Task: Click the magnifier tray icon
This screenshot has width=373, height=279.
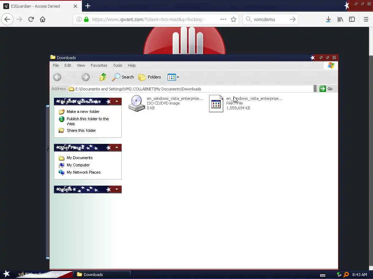Action: pos(346,275)
